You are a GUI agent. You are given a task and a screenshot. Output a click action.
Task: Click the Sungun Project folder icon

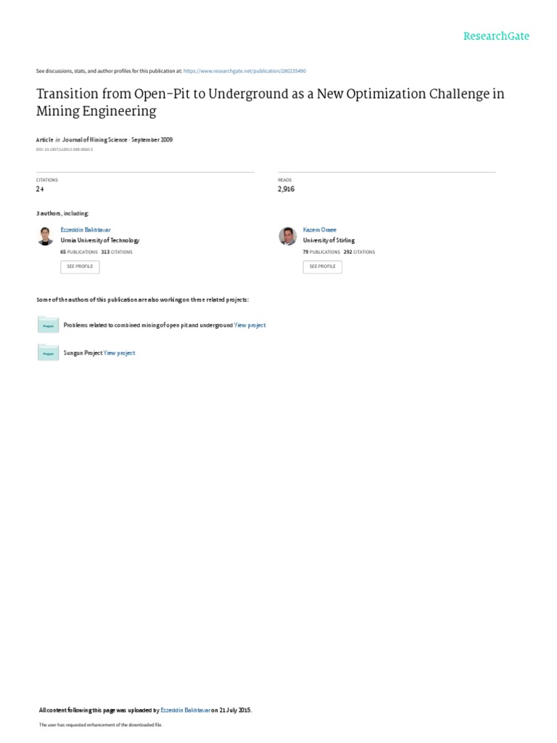[x=48, y=353]
